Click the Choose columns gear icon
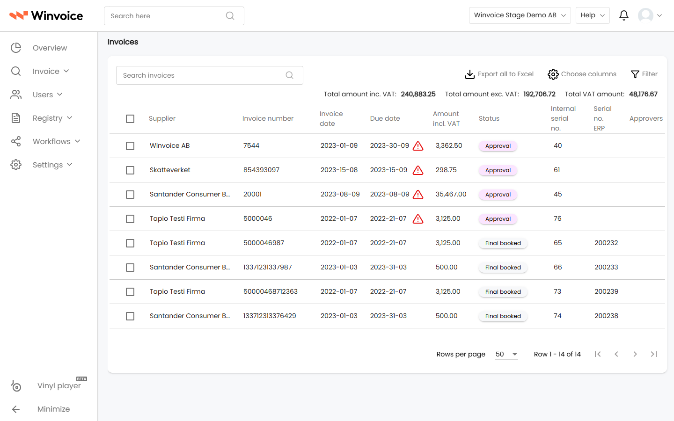 [x=553, y=74]
